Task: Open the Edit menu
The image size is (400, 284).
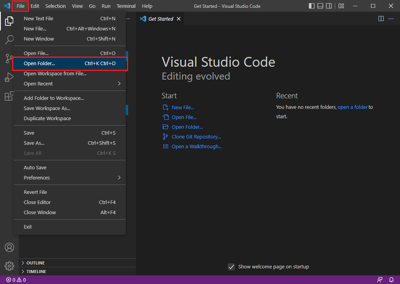Action: coord(35,6)
